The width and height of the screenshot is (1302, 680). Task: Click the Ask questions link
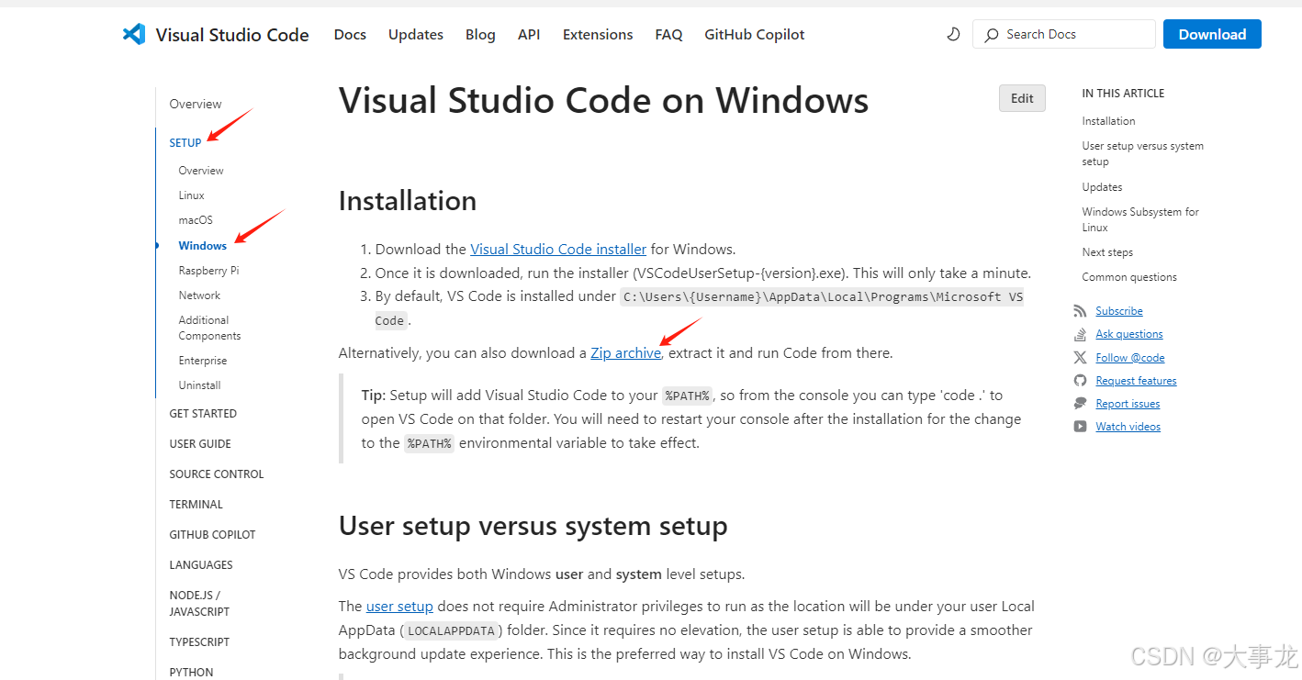(x=1129, y=334)
